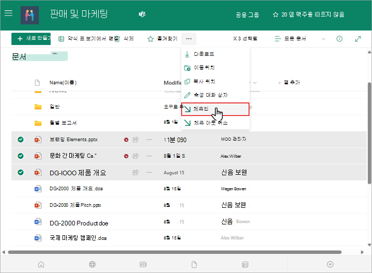Click the file type column header icon
The width and height of the screenshot is (372, 273).
(37, 83)
